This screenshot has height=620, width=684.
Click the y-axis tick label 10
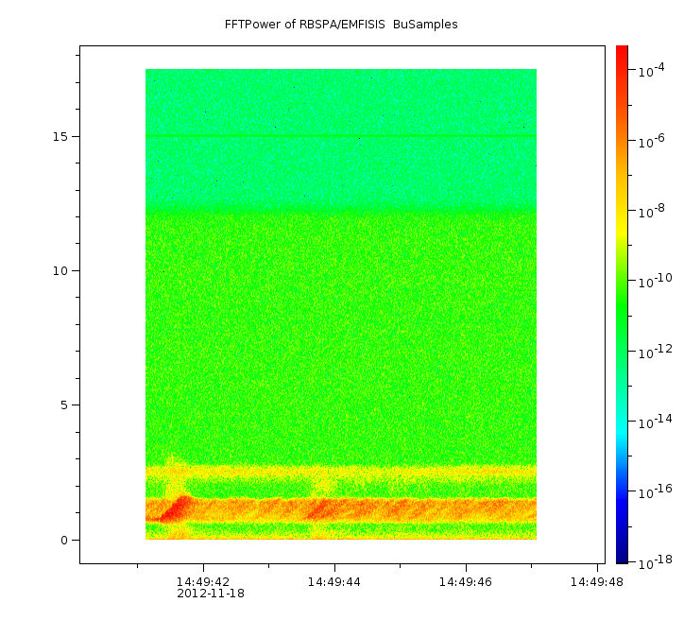[60, 271]
